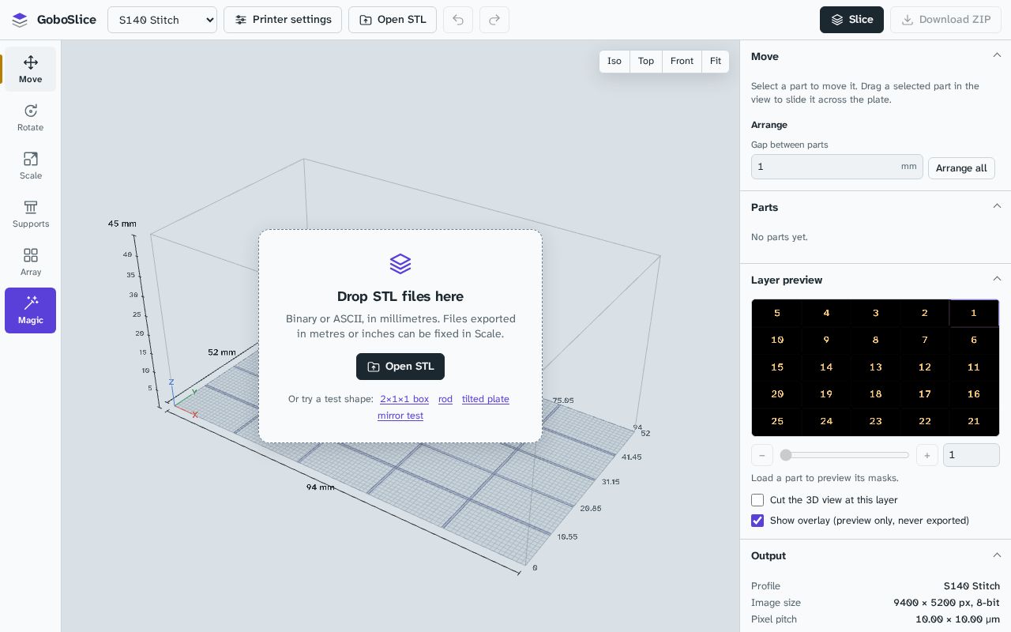This screenshot has height=632, width=1011.
Task: Load the rod test shape
Action: click(x=445, y=399)
